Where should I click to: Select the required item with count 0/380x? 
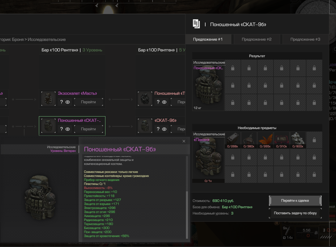249,140
